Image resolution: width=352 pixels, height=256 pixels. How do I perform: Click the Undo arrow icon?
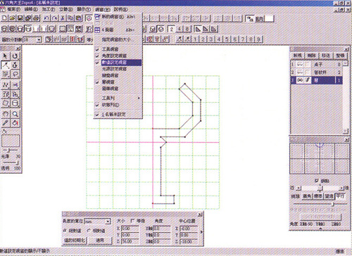point(46,18)
